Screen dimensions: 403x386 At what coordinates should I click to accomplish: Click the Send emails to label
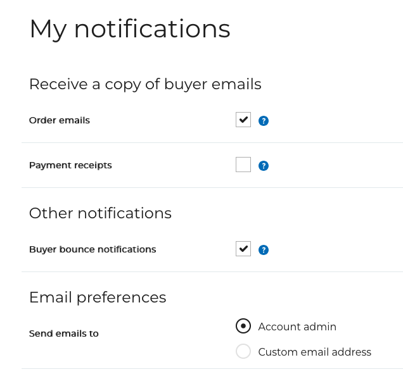(x=64, y=333)
